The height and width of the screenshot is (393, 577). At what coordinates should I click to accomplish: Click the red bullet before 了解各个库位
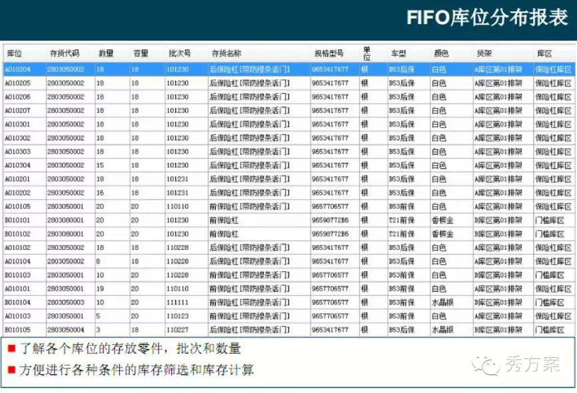coord(11,348)
